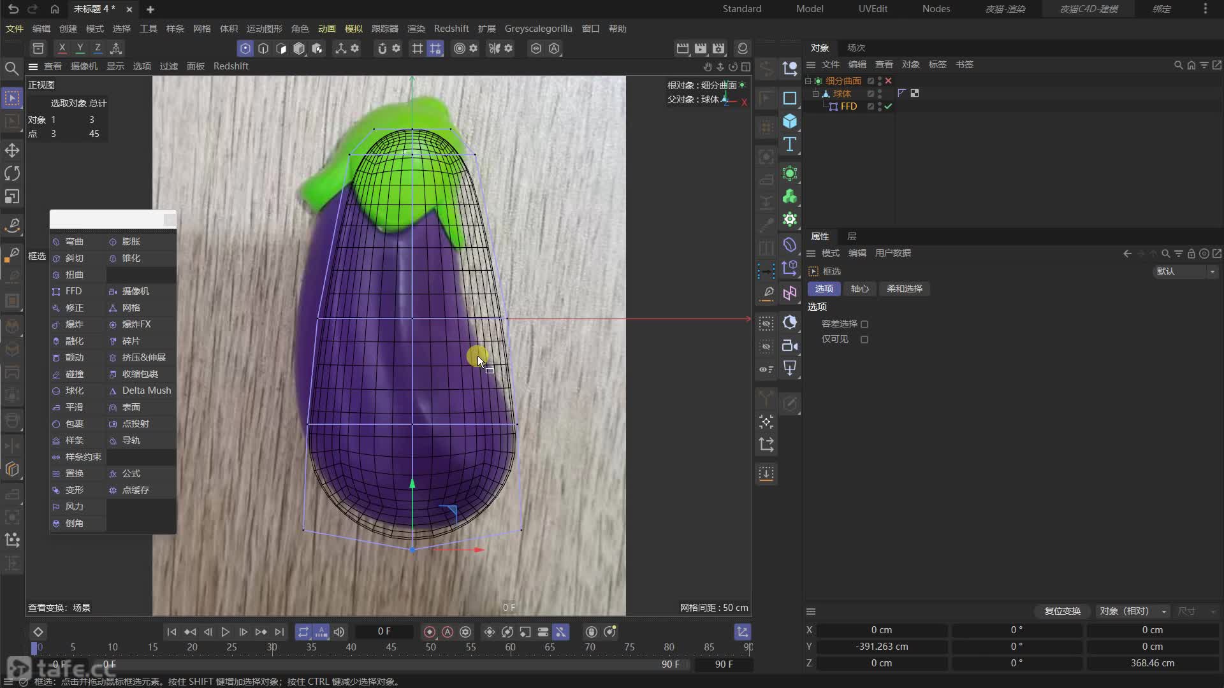Add a Cube primitive object
The height and width of the screenshot is (688, 1224).
pos(790,121)
